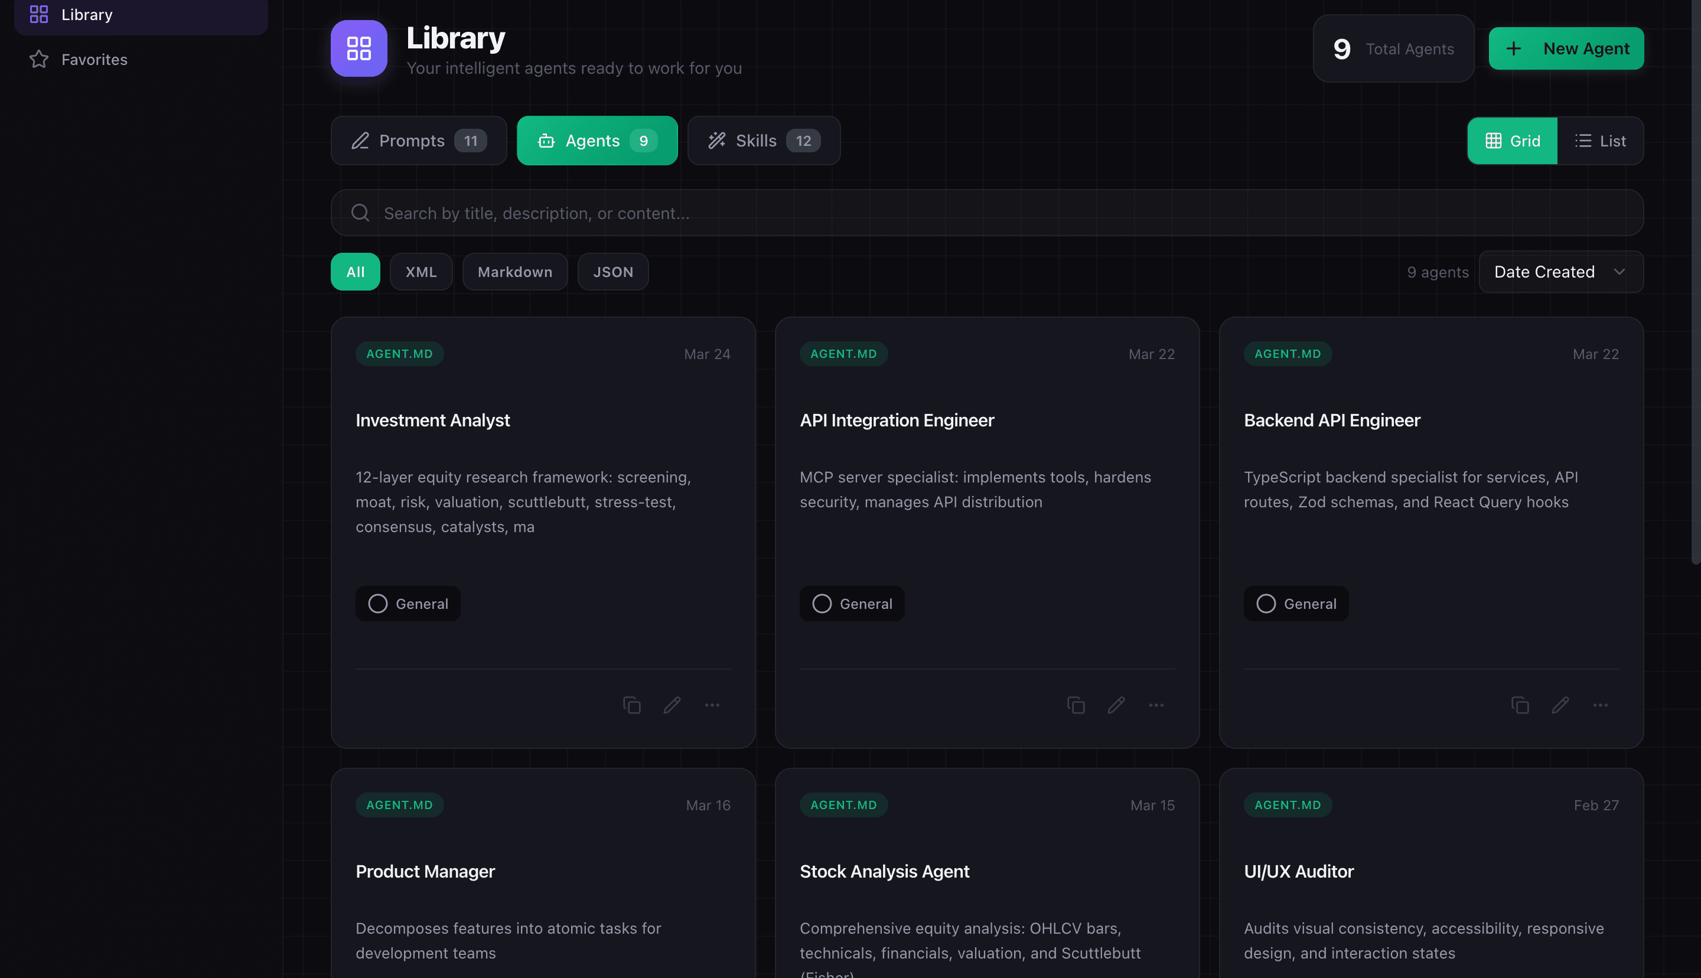Click AGENT.MD badge on Stock Analysis Agent card
Viewport: 1701px width, 978px height.
point(843,806)
